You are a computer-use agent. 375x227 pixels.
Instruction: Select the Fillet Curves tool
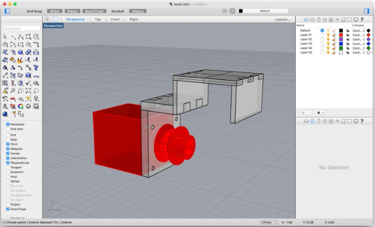(x=36, y=44)
